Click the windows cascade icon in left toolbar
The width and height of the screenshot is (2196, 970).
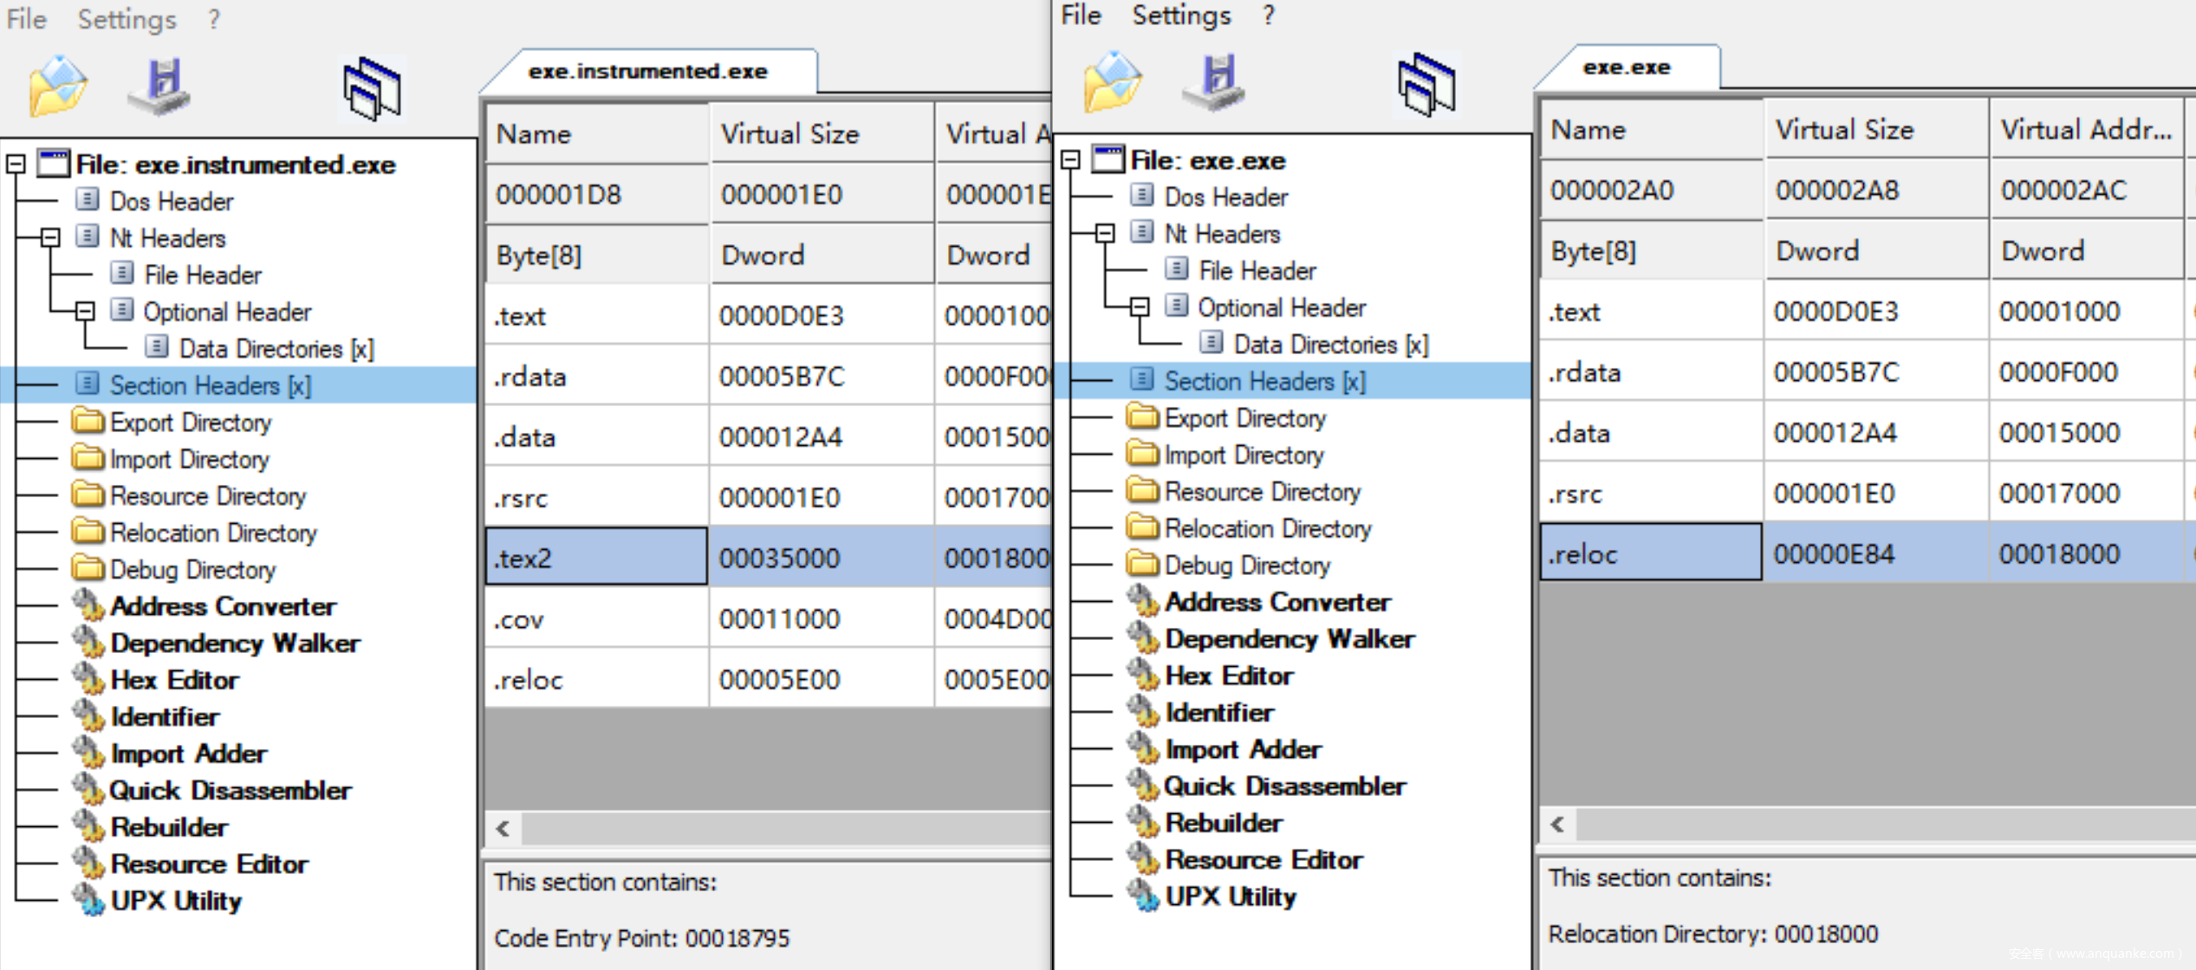tap(373, 89)
